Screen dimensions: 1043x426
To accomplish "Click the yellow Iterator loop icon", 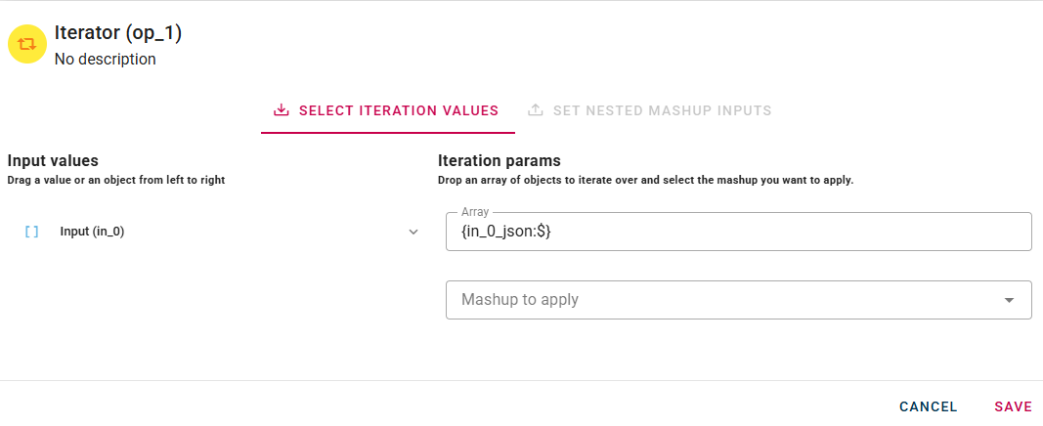I will pyautogui.click(x=27, y=44).
